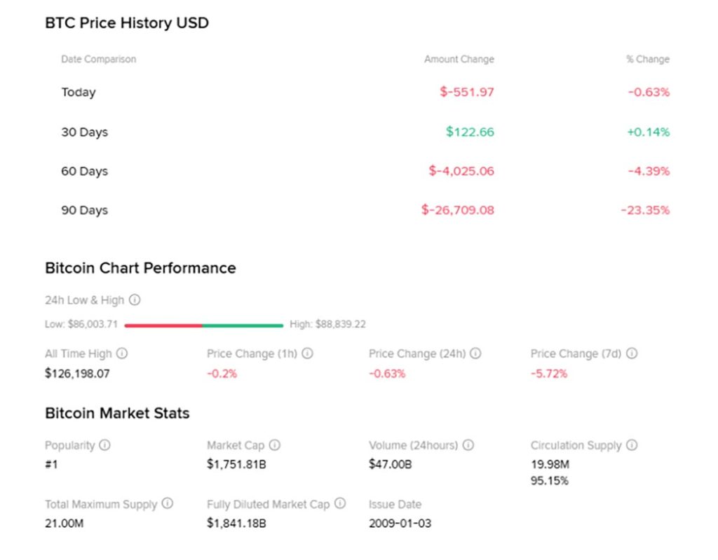This screenshot has width=718, height=560.
Task: Click the red part of the 24h range bar
Action: coord(163,325)
